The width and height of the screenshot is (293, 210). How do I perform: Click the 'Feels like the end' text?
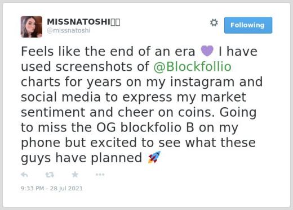pyautogui.click(x=78, y=52)
